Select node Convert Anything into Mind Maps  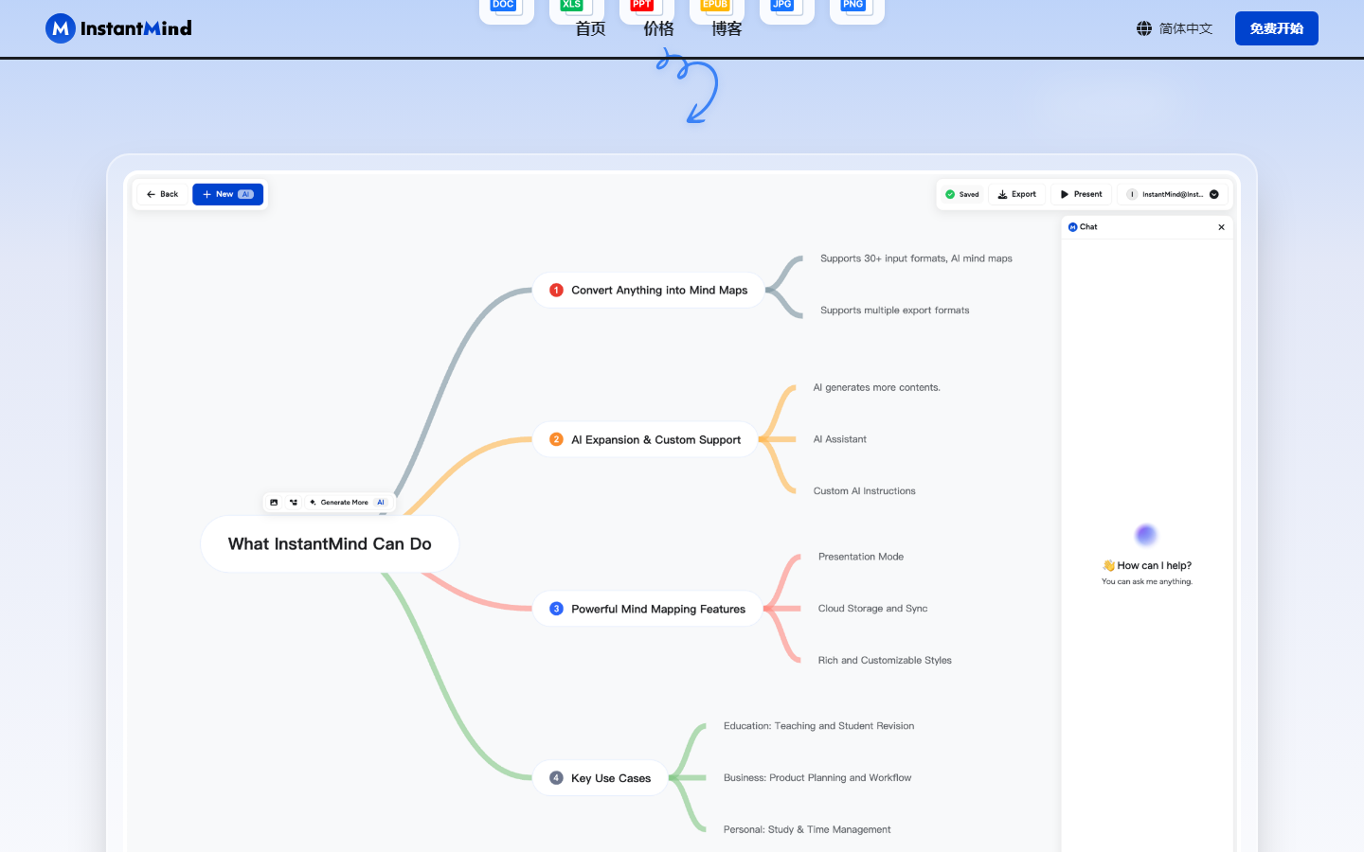pyautogui.click(x=649, y=291)
